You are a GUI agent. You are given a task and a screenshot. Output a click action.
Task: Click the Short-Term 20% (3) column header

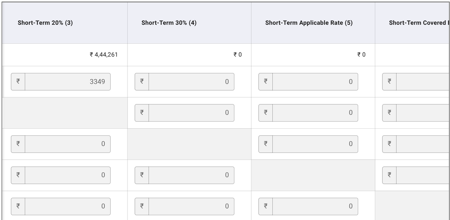click(x=45, y=23)
